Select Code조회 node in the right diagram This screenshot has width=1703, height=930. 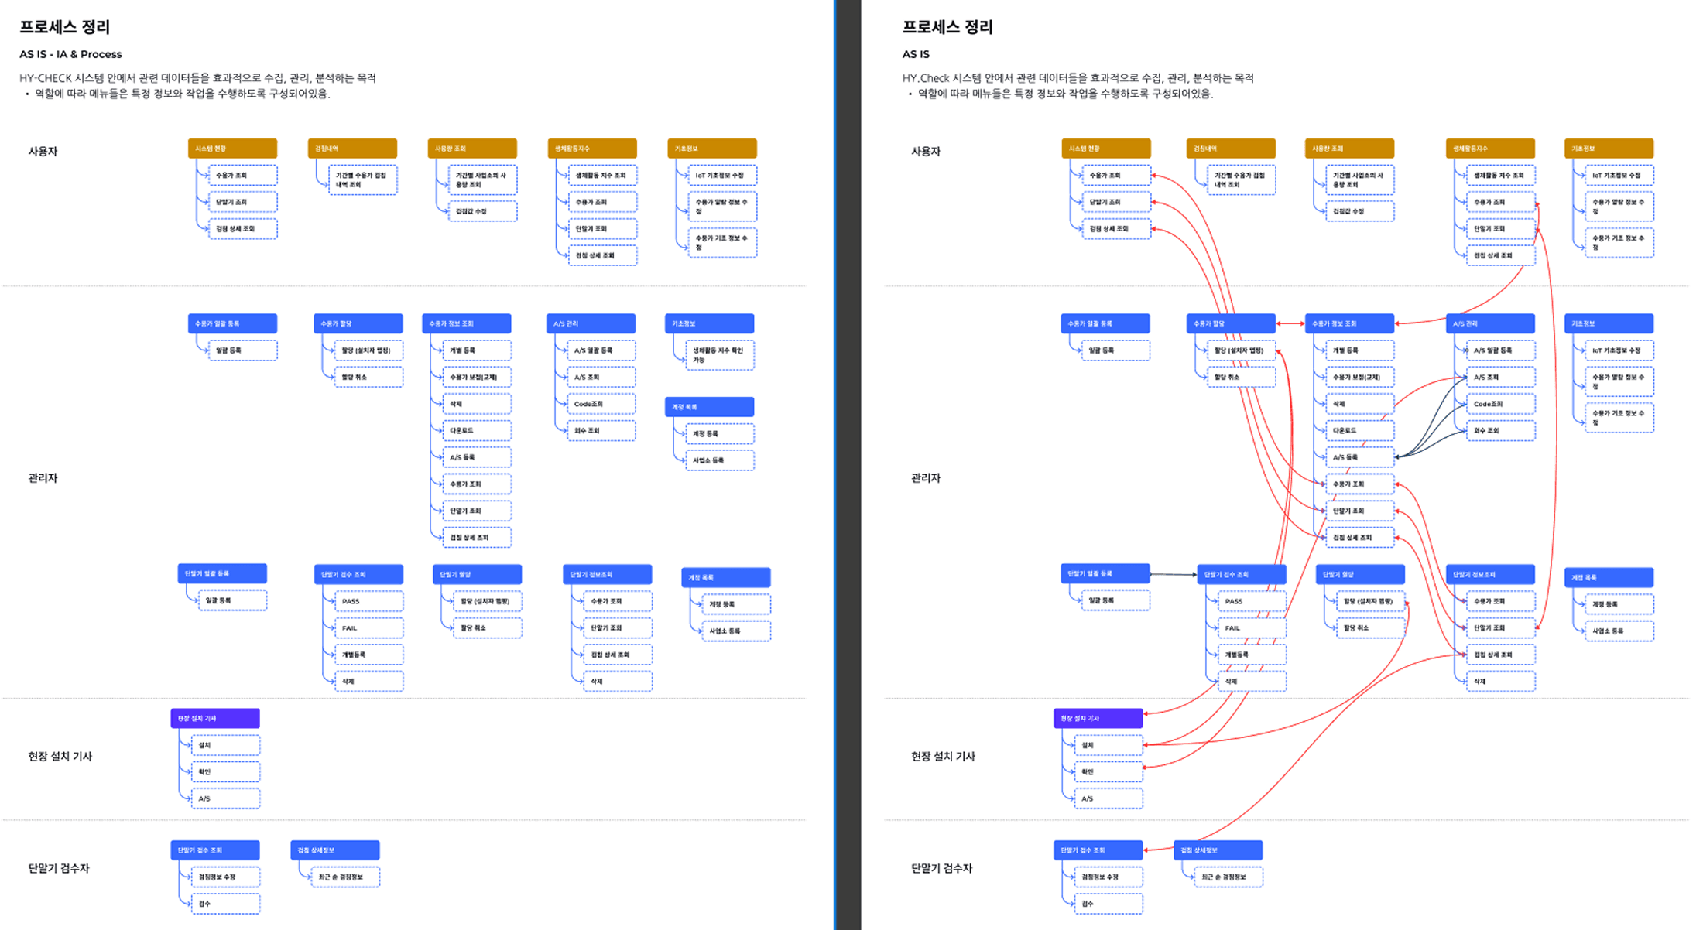point(1500,404)
